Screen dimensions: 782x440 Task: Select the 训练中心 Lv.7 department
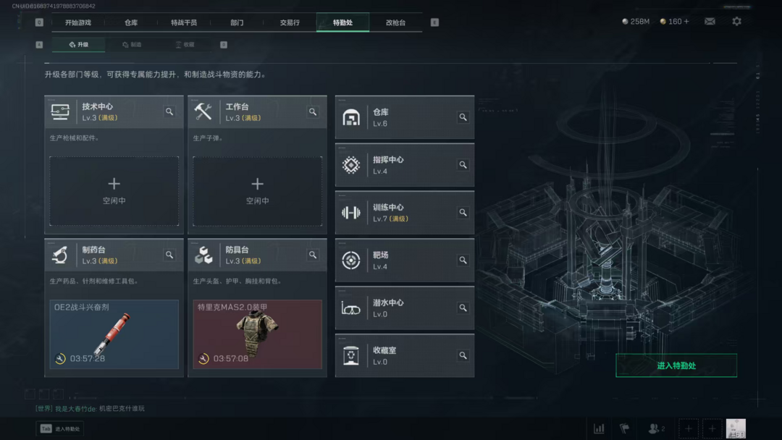click(405, 213)
